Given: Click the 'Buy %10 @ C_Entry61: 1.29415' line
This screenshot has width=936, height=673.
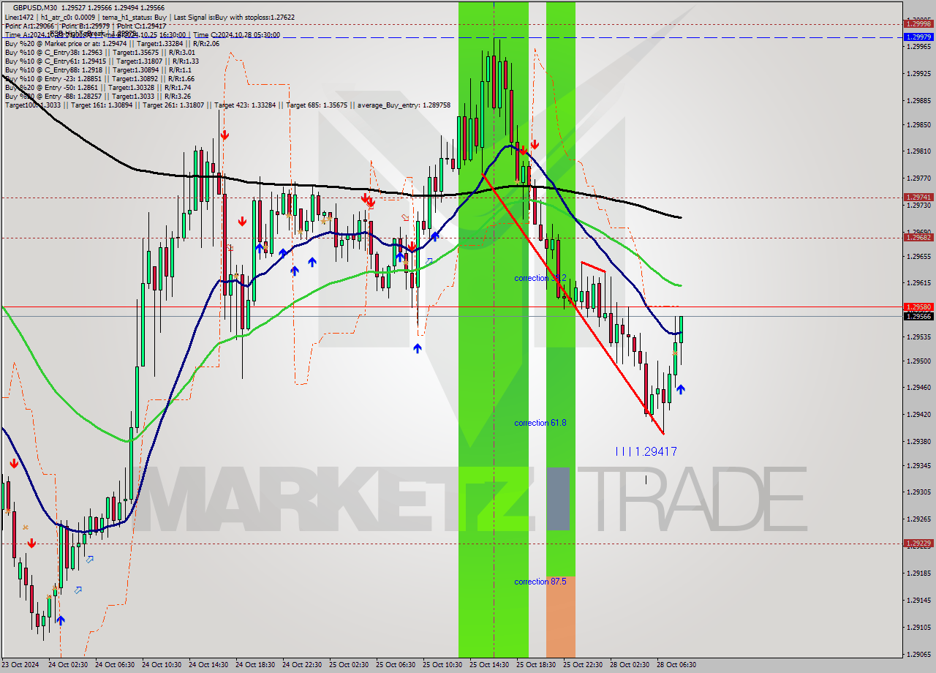Looking at the screenshot, I should click(x=102, y=61).
